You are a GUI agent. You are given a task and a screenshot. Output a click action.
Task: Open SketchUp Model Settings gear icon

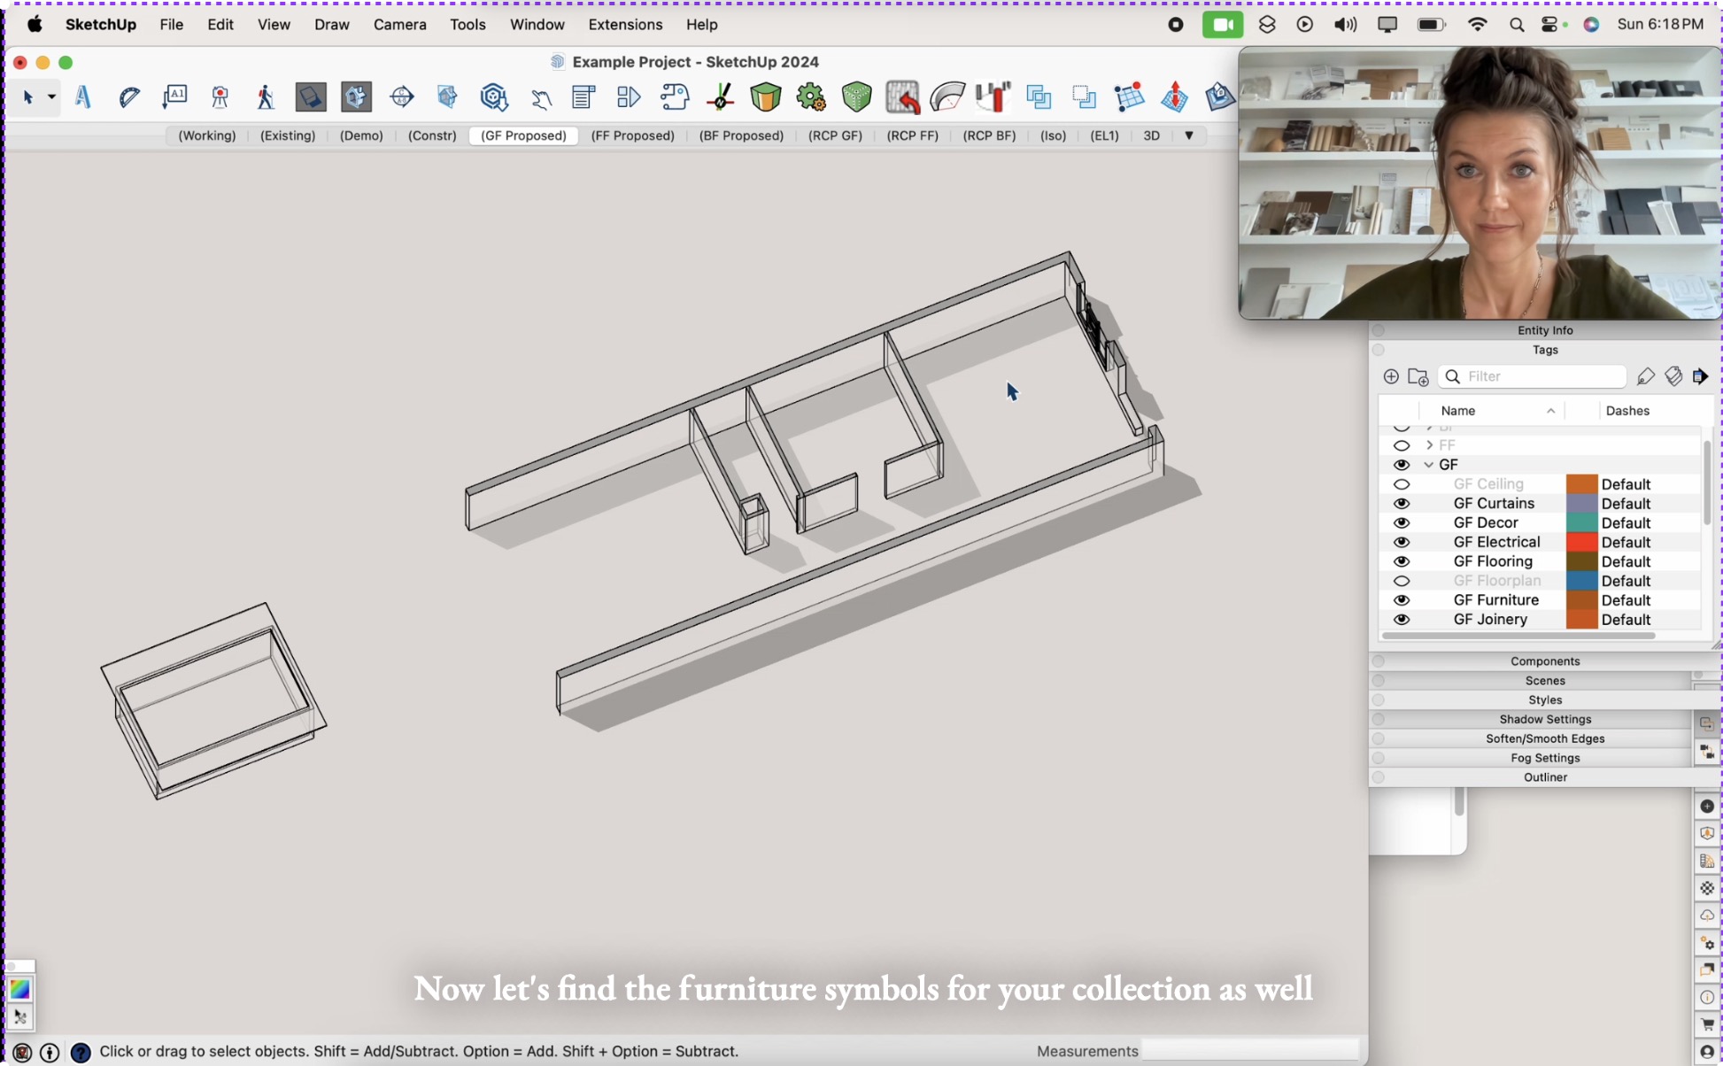811,97
